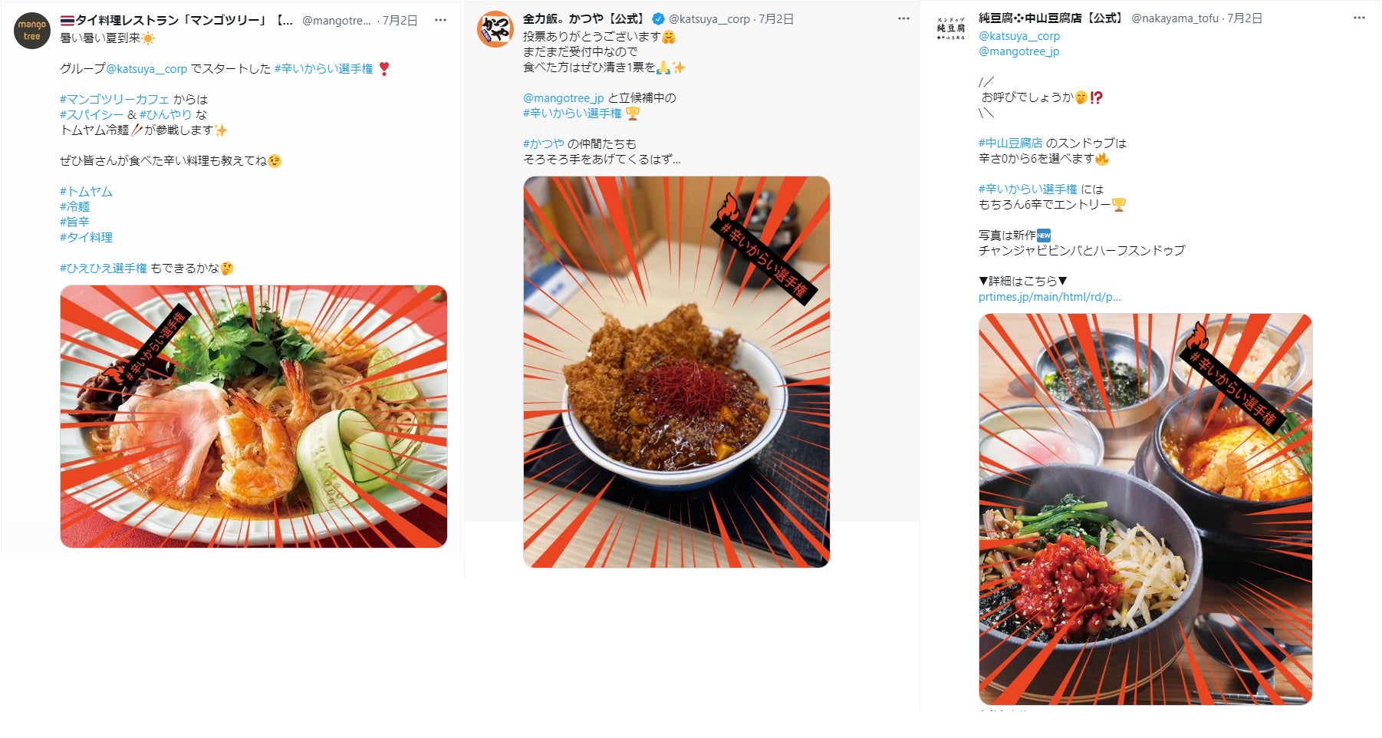This screenshot has height=738, width=1382.
Task: Open the #中山豆腐店 hashtag
Action: (x=1010, y=143)
